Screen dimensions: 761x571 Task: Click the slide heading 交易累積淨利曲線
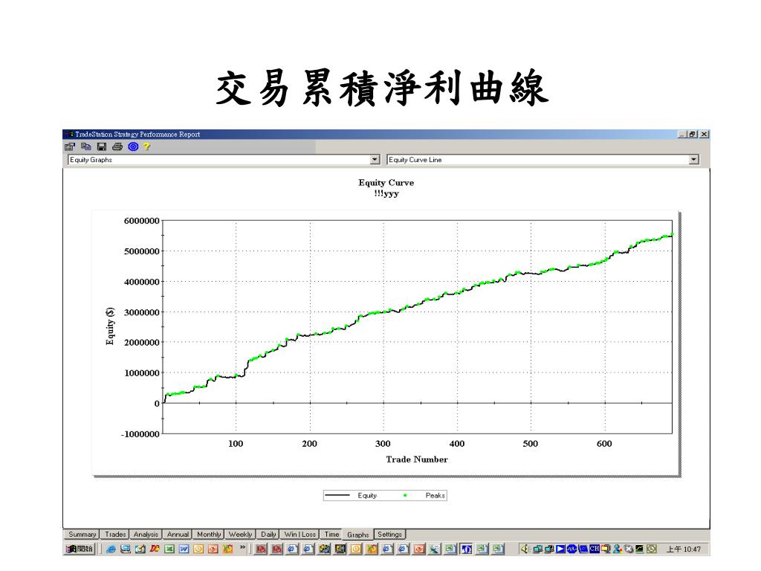(383, 88)
